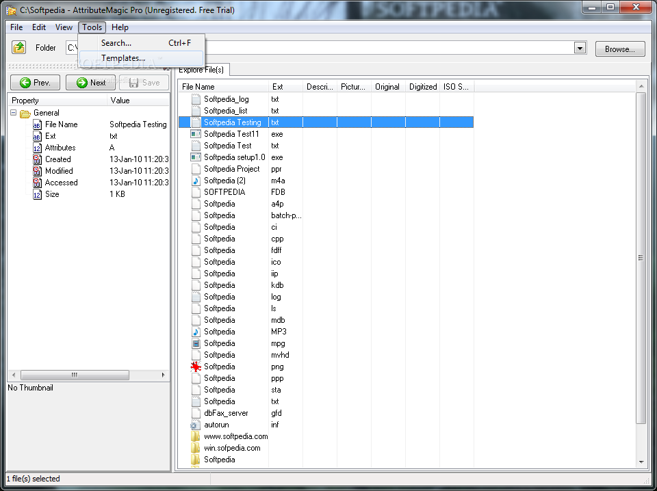The height and width of the screenshot is (491, 657).
Task: Click the file list scroll up arrow
Action: point(641,87)
